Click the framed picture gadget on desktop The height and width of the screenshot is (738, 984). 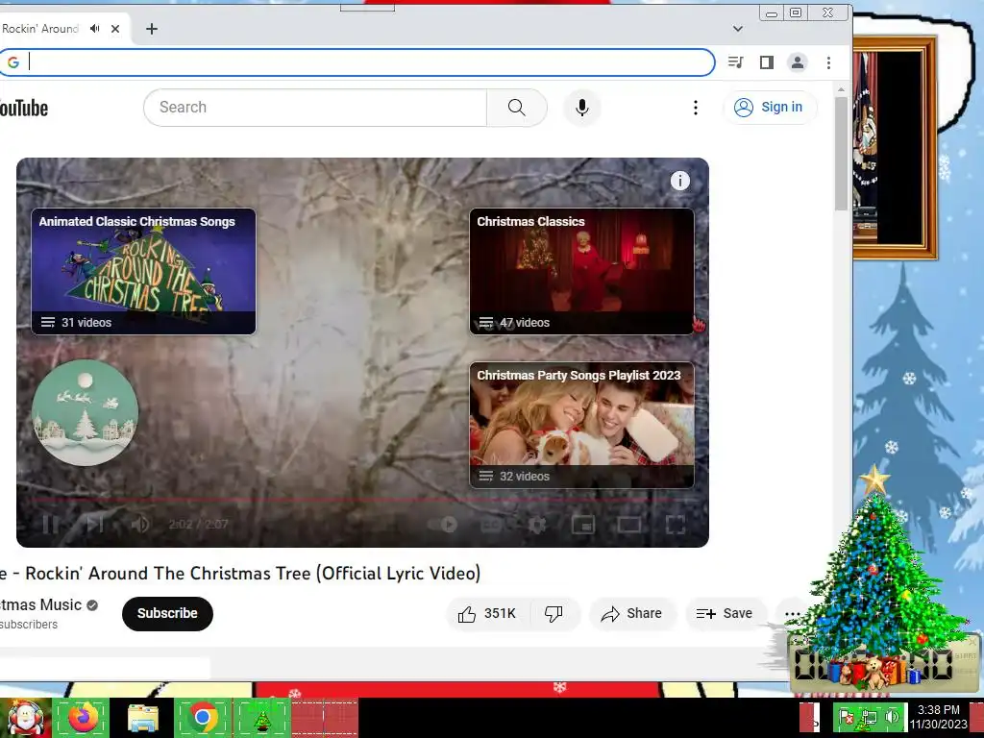pos(895,147)
